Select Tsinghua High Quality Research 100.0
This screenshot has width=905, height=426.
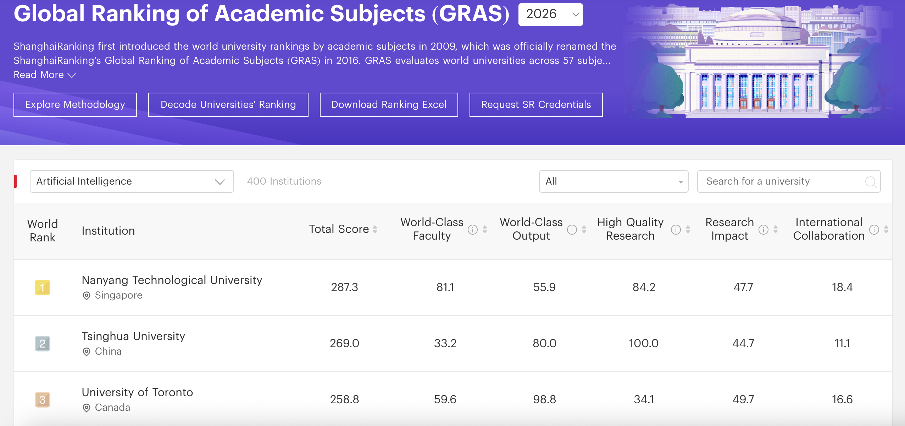pos(644,343)
